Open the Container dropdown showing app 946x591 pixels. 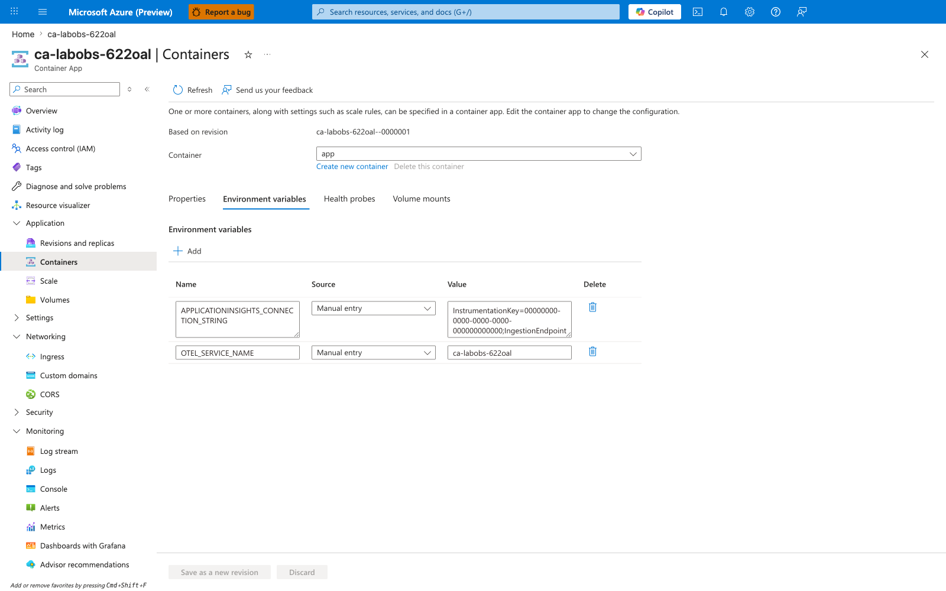tap(479, 154)
